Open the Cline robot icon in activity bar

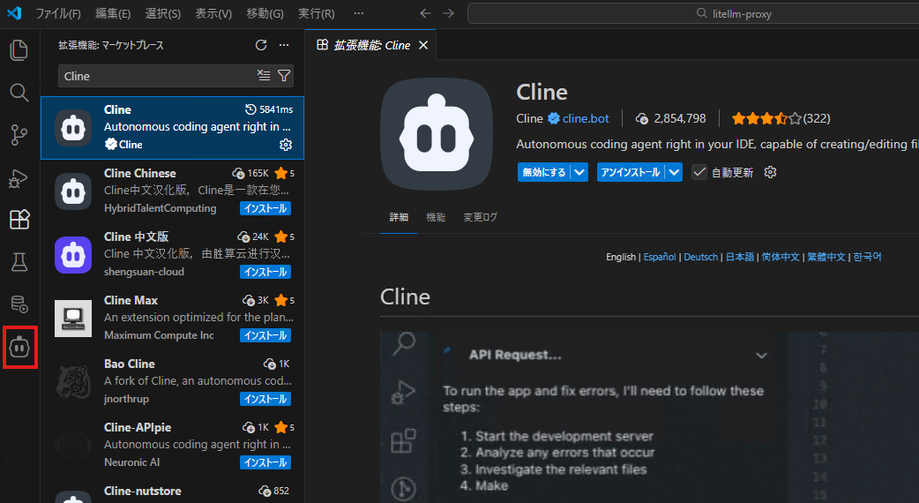(19, 348)
